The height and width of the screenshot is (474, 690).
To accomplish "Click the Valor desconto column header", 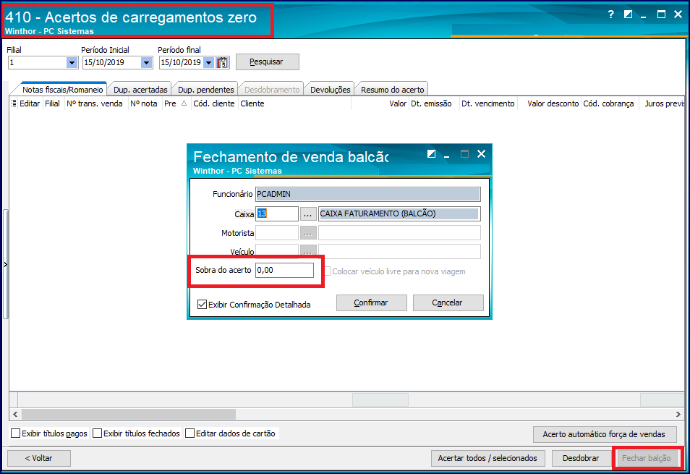I will (549, 103).
